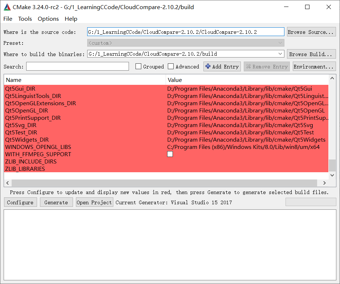This screenshot has width=340, height=284.
Task: Click the Remove Entry button
Action: 267,67
